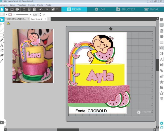
Task: Save the document using the floppy disk icon
Action: tap(12, 9)
